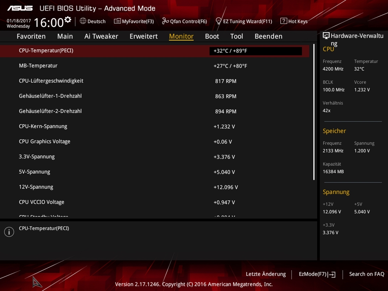
Task: Click 4200 MHz CPU frequency value
Action: (x=333, y=69)
